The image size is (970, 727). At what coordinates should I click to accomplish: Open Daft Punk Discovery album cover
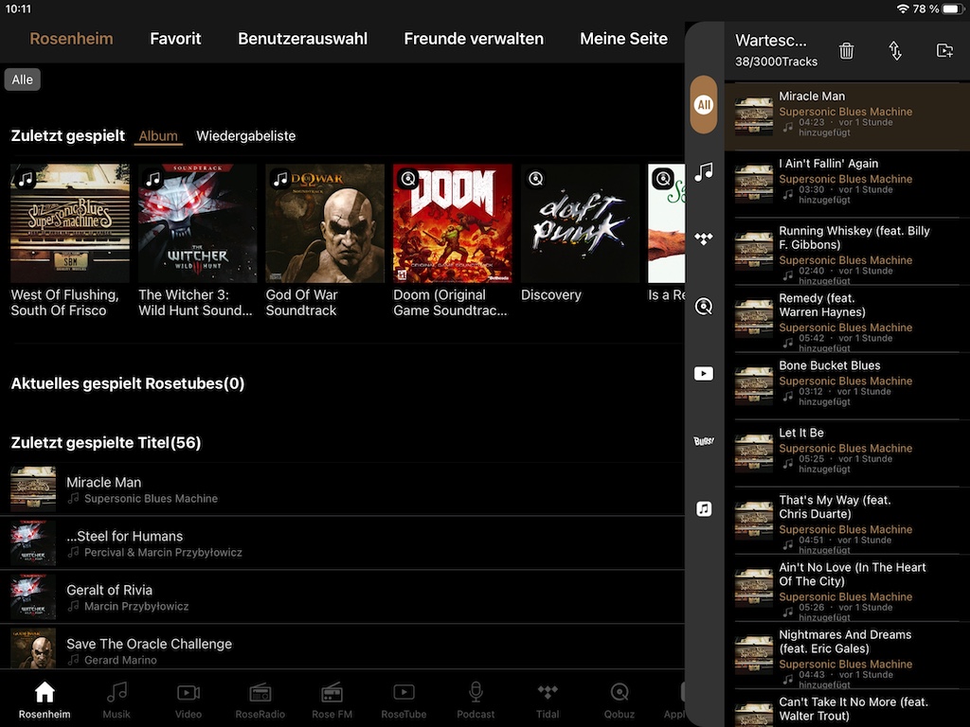click(x=580, y=223)
